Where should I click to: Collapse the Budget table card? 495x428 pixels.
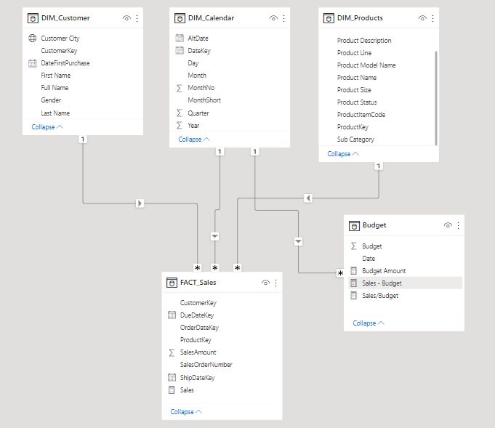[x=369, y=323]
